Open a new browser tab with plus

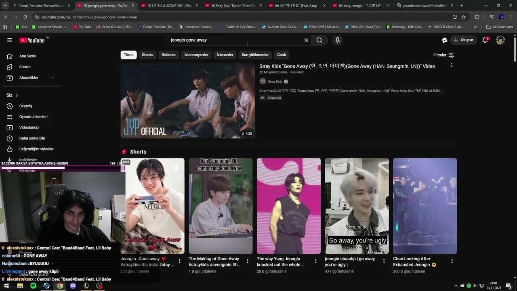462,6
